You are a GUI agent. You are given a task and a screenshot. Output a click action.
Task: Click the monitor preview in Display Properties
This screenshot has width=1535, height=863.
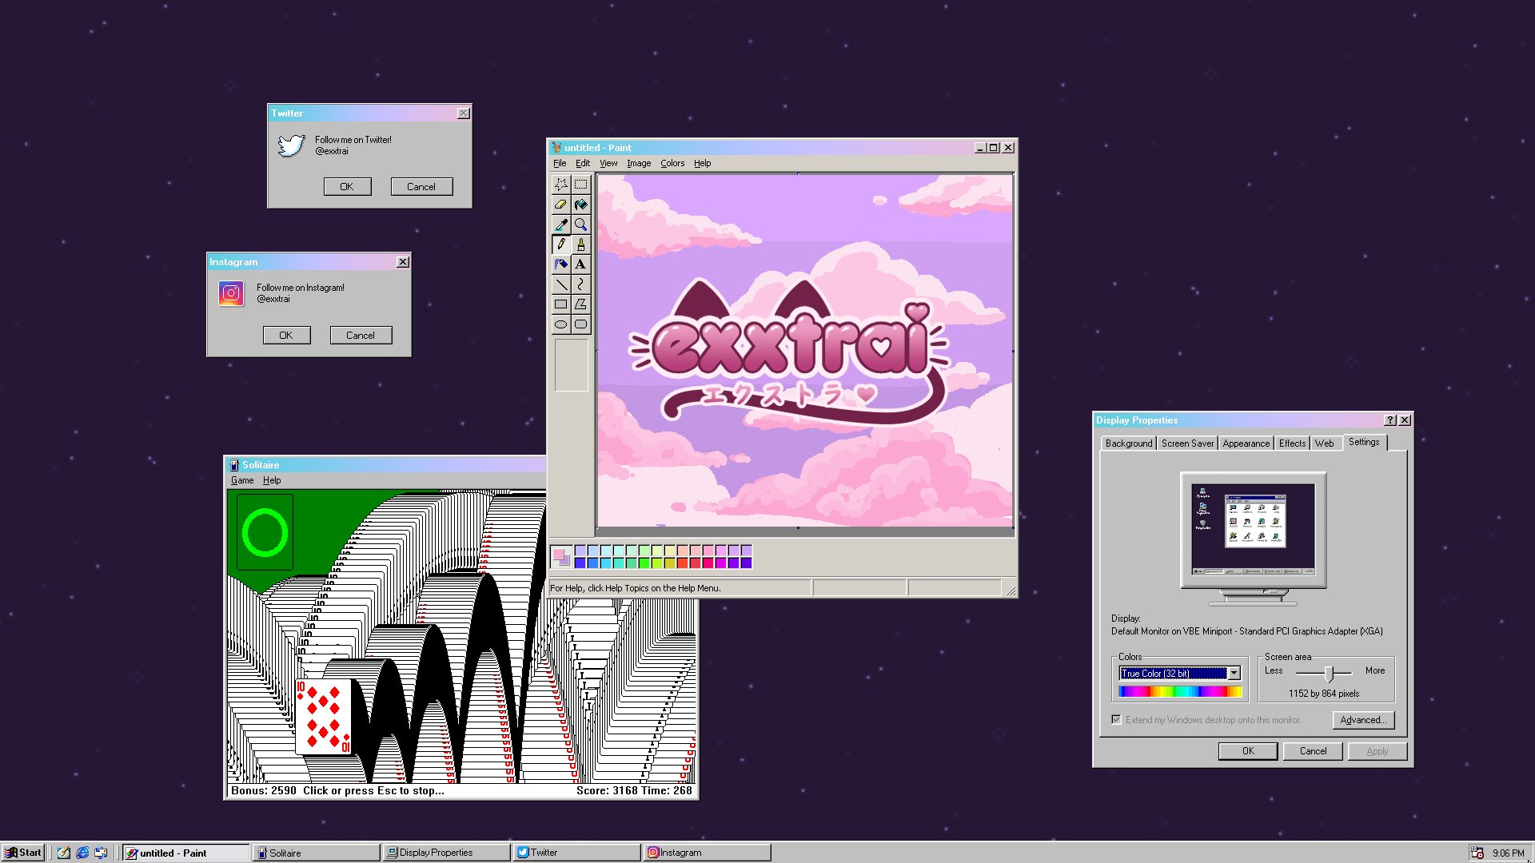click(x=1253, y=529)
